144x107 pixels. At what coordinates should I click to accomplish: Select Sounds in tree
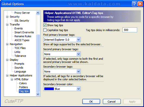click(x=19, y=68)
